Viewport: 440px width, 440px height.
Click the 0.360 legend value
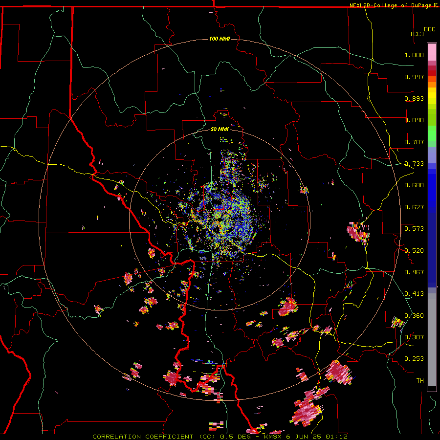(414, 316)
